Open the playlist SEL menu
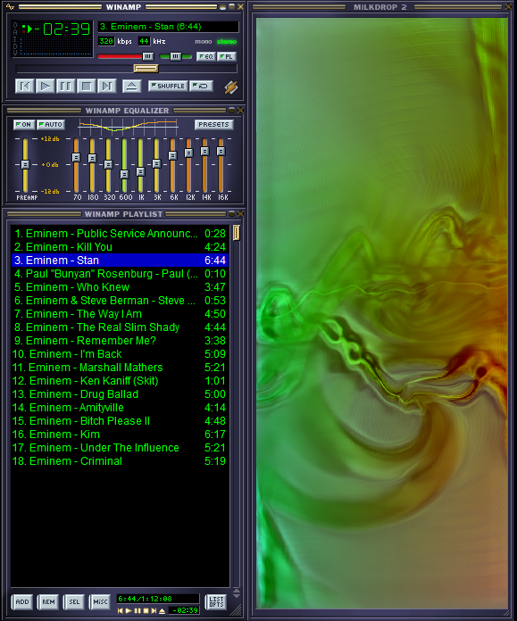 74,602
